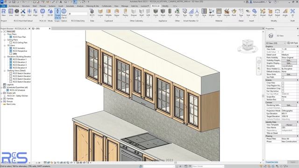Viewport: 299px width, 168px height.
Task: Toggle the Far Clip Active checkbox
Action: [x=283, y=91]
